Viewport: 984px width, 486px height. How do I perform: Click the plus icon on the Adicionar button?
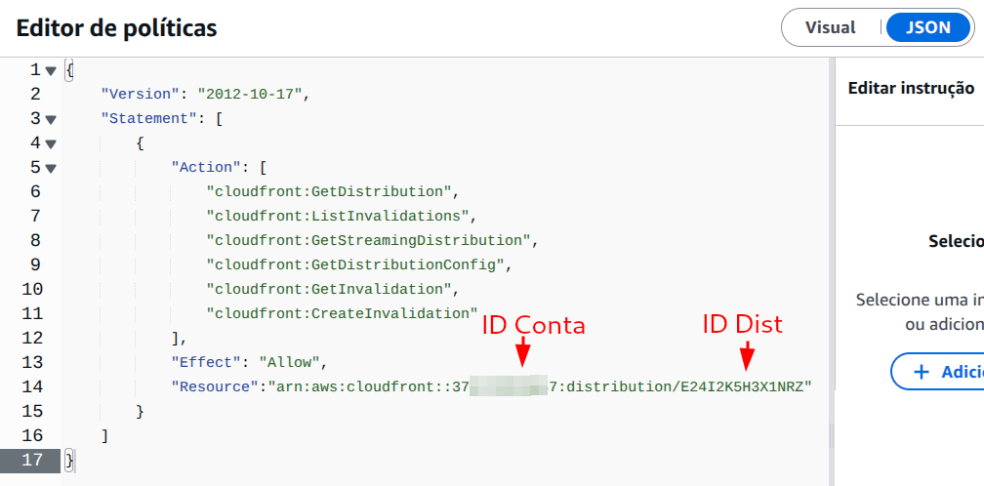920,372
